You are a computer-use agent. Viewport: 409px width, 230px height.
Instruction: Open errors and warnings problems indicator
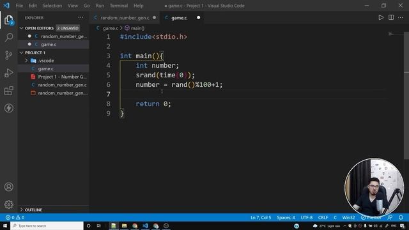click(15, 217)
